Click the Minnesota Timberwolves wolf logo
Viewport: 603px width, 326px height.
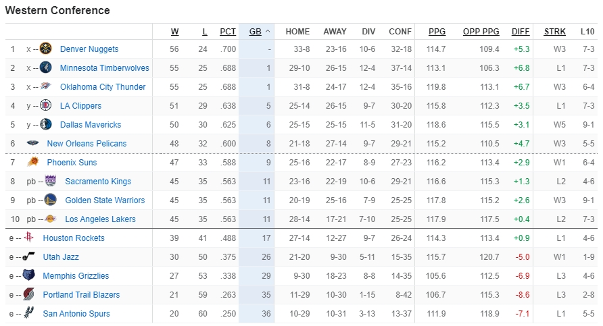[x=46, y=67]
